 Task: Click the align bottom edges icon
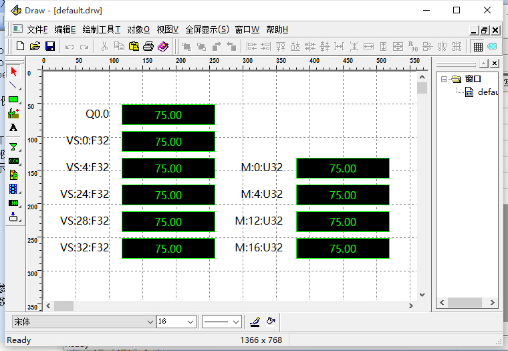tap(295, 47)
